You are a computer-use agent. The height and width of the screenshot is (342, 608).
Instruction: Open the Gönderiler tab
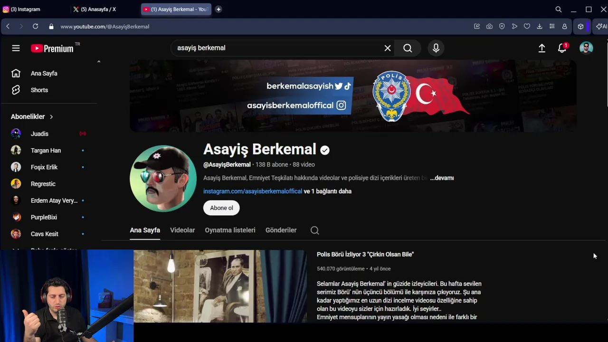point(281,230)
